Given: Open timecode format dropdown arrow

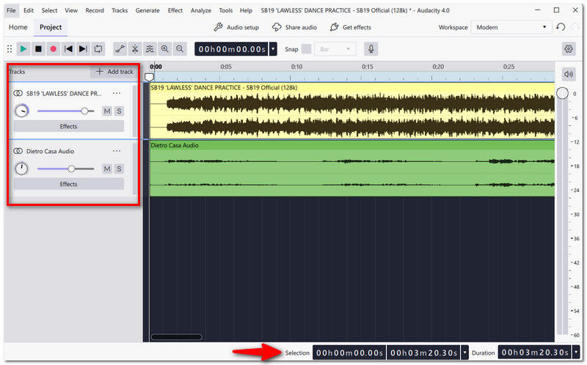Looking at the screenshot, I should tap(273, 49).
